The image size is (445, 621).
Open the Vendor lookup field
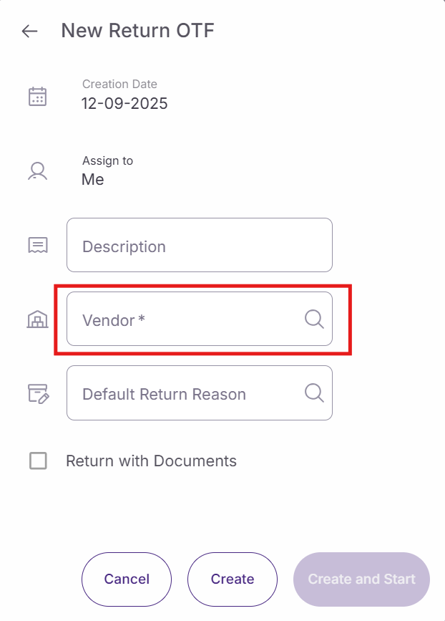click(x=186, y=319)
